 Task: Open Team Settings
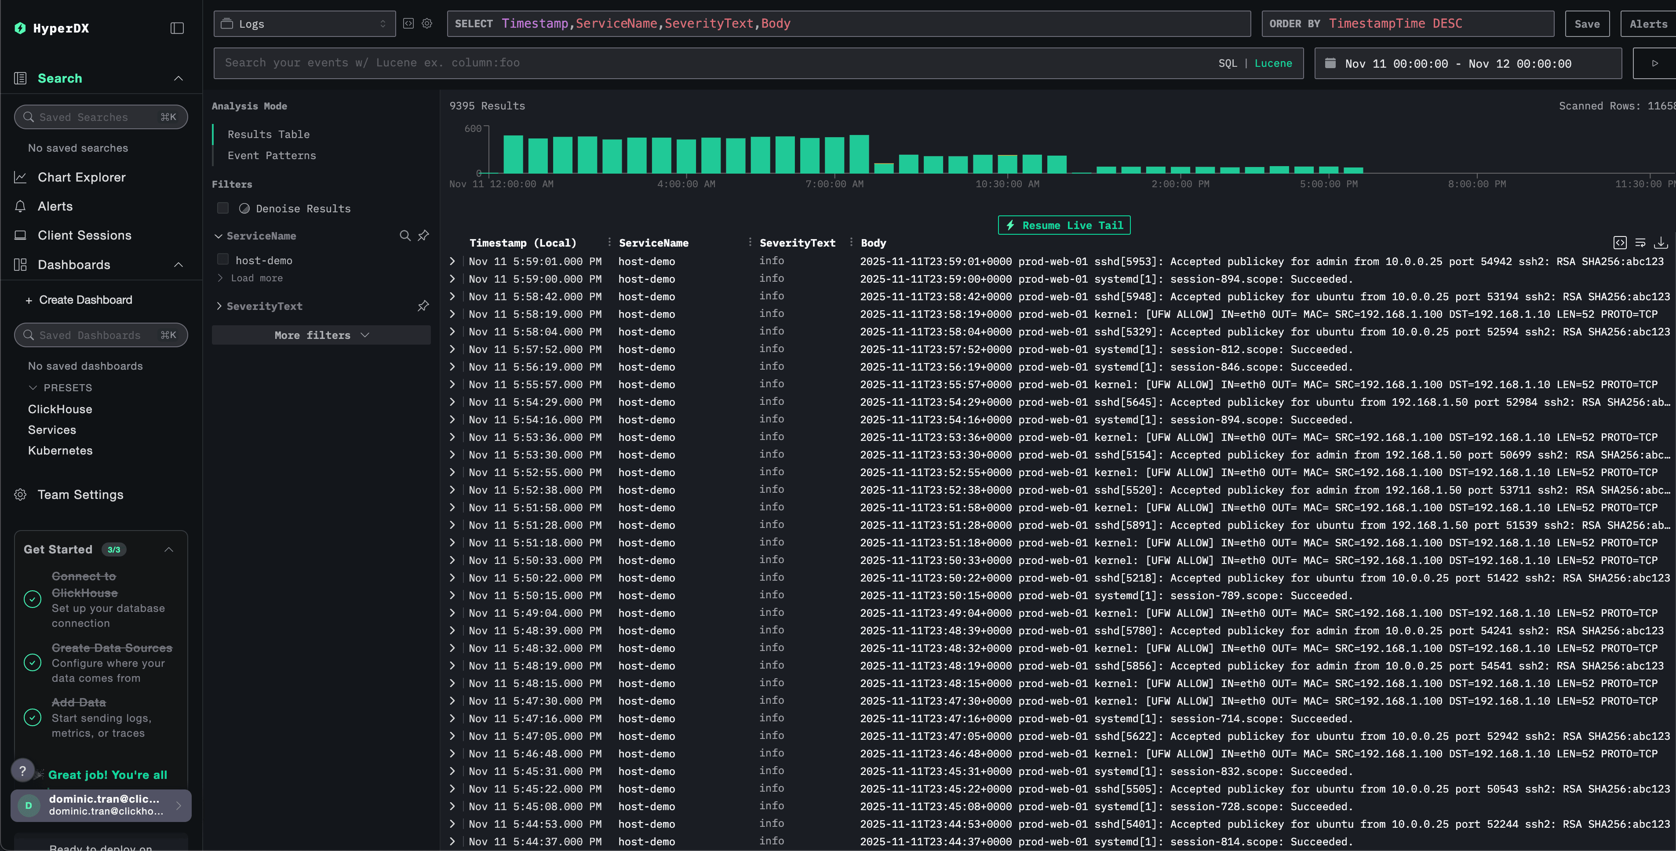(80, 495)
